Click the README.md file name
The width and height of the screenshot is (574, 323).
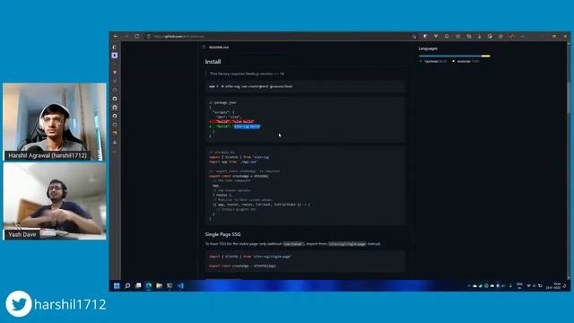tap(219, 48)
